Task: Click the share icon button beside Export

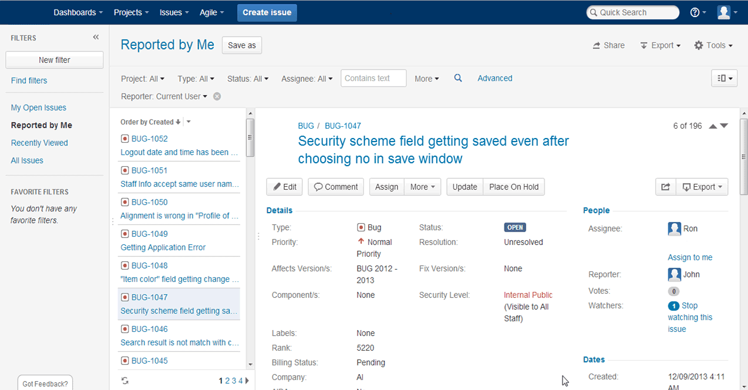Action: click(x=665, y=187)
